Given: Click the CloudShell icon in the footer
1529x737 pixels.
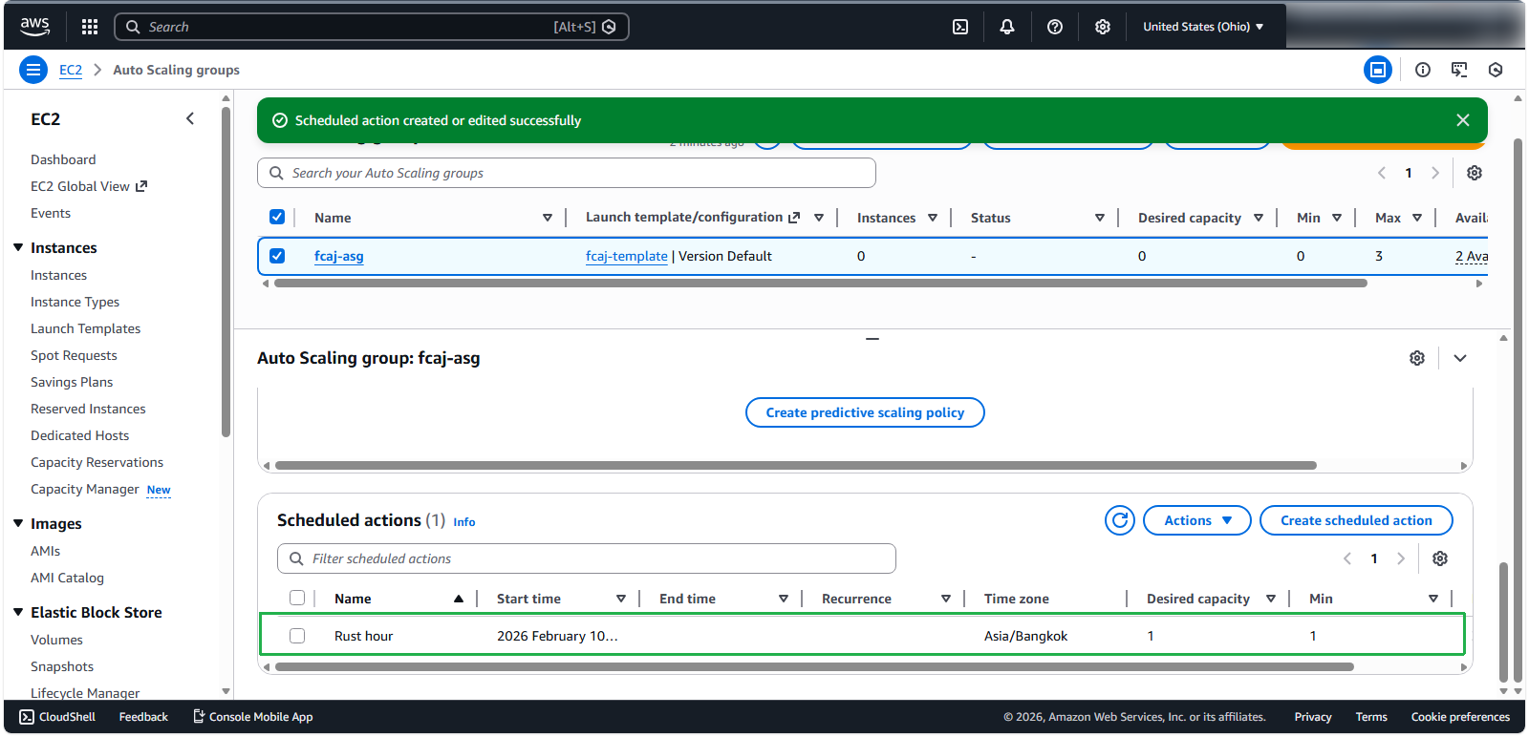Looking at the screenshot, I should tap(27, 717).
